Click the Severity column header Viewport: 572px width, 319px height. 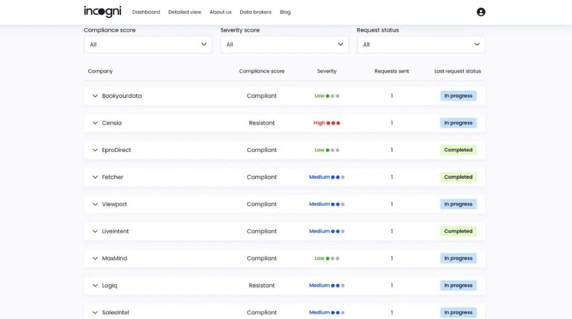326,71
